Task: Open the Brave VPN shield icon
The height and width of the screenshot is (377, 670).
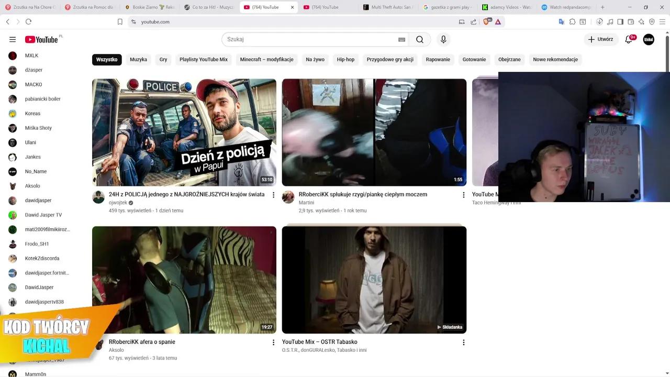Action: click(x=652, y=21)
